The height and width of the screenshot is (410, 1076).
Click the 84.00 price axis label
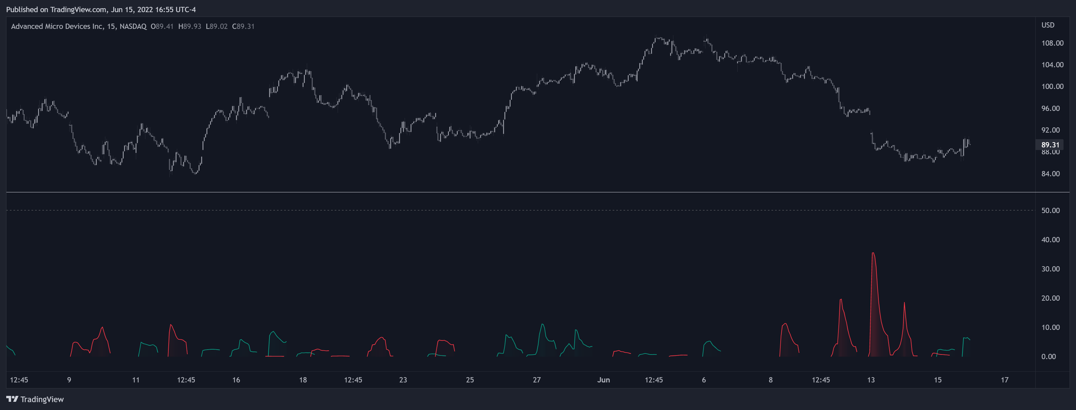click(1050, 173)
